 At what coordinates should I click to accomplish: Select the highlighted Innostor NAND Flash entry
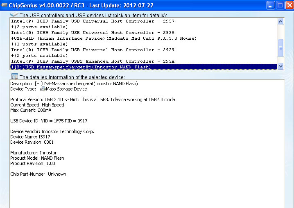(143, 67)
